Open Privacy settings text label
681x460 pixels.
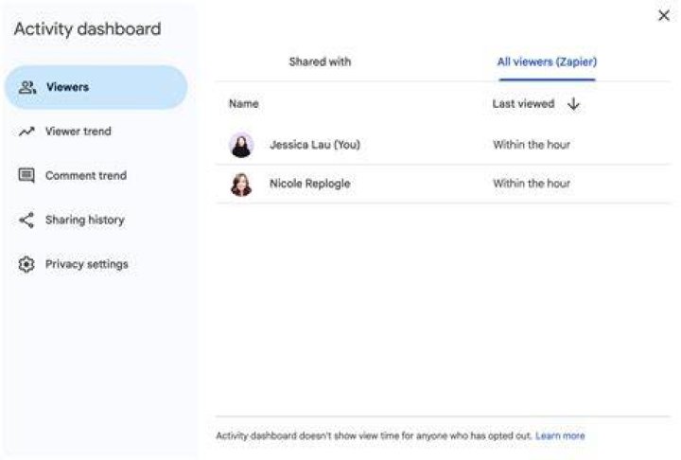pyautogui.click(x=86, y=264)
